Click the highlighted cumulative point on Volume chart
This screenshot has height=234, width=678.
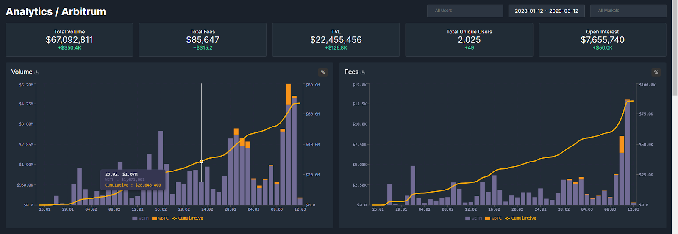tap(201, 162)
